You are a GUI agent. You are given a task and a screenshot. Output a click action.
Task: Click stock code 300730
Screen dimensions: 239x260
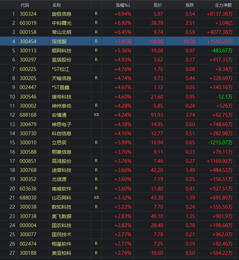pyautogui.click(x=28, y=133)
